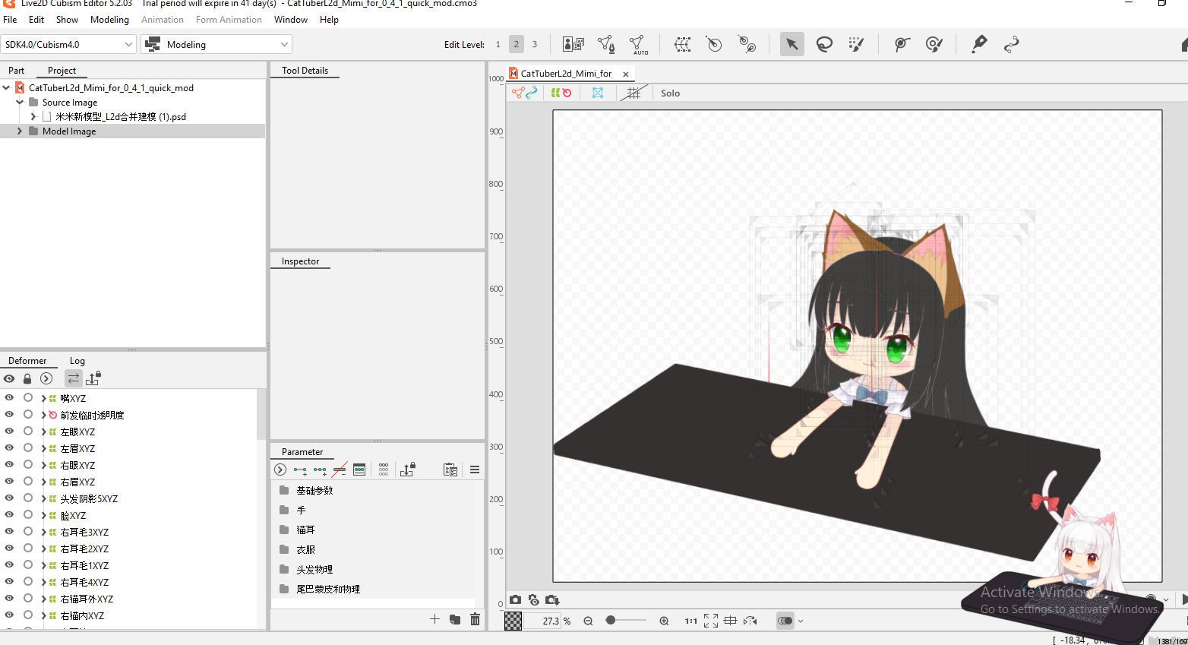Flip the canvas view horizontally
1188x645 pixels.
click(750, 621)
